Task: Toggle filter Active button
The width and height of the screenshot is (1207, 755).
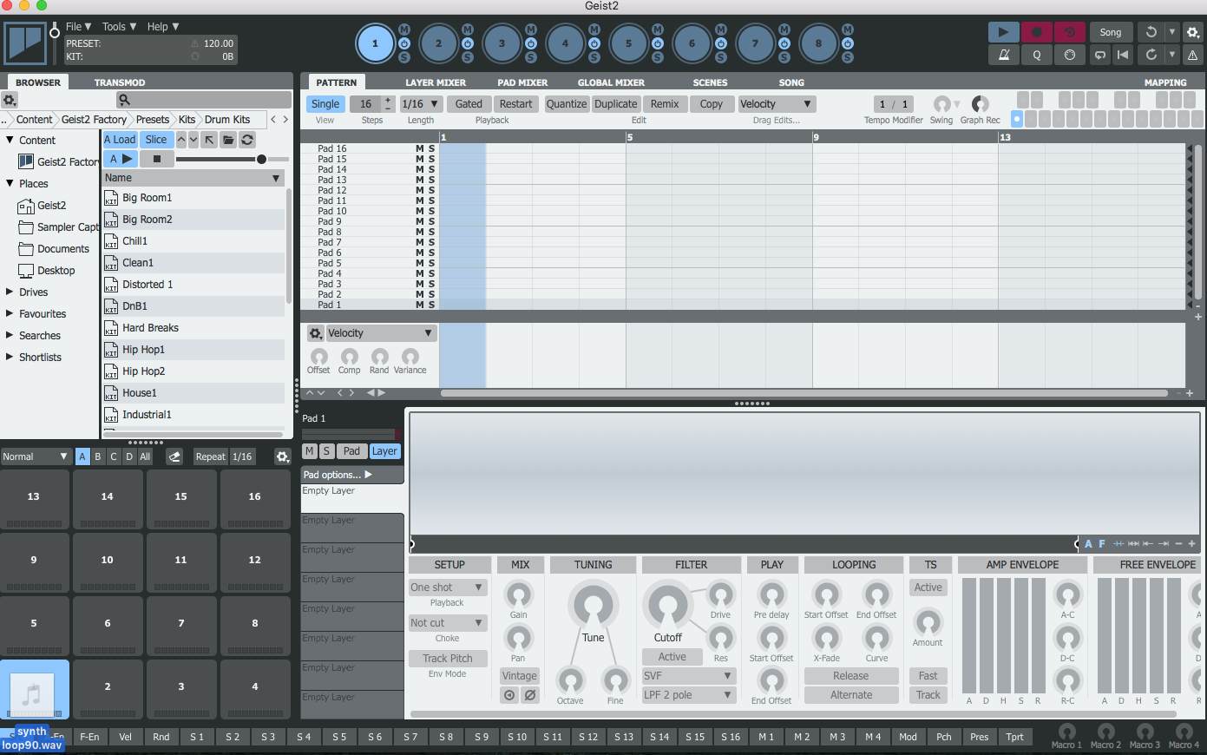Action: point(672,657)
